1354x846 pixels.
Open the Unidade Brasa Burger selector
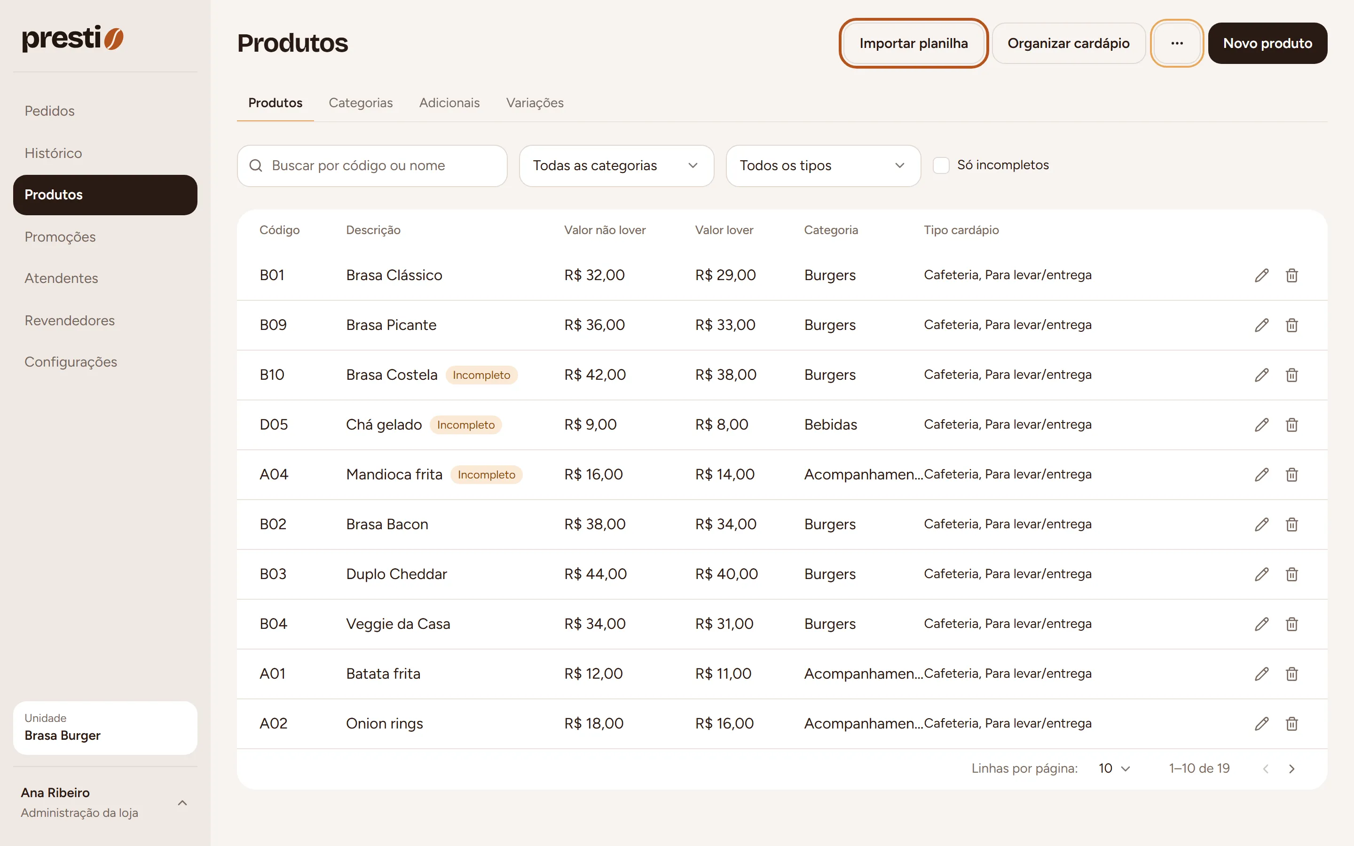105,728
